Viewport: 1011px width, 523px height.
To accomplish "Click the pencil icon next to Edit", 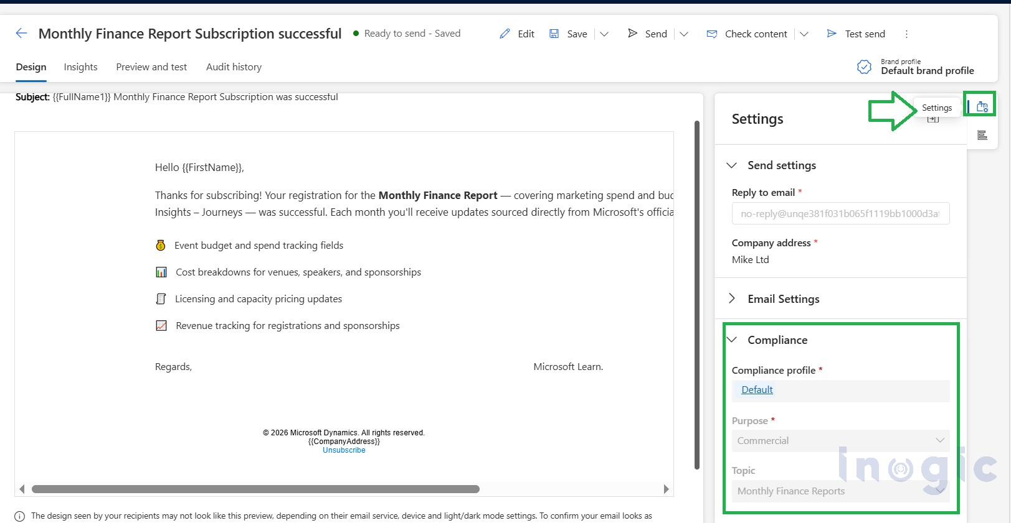I will click(505, 34).
